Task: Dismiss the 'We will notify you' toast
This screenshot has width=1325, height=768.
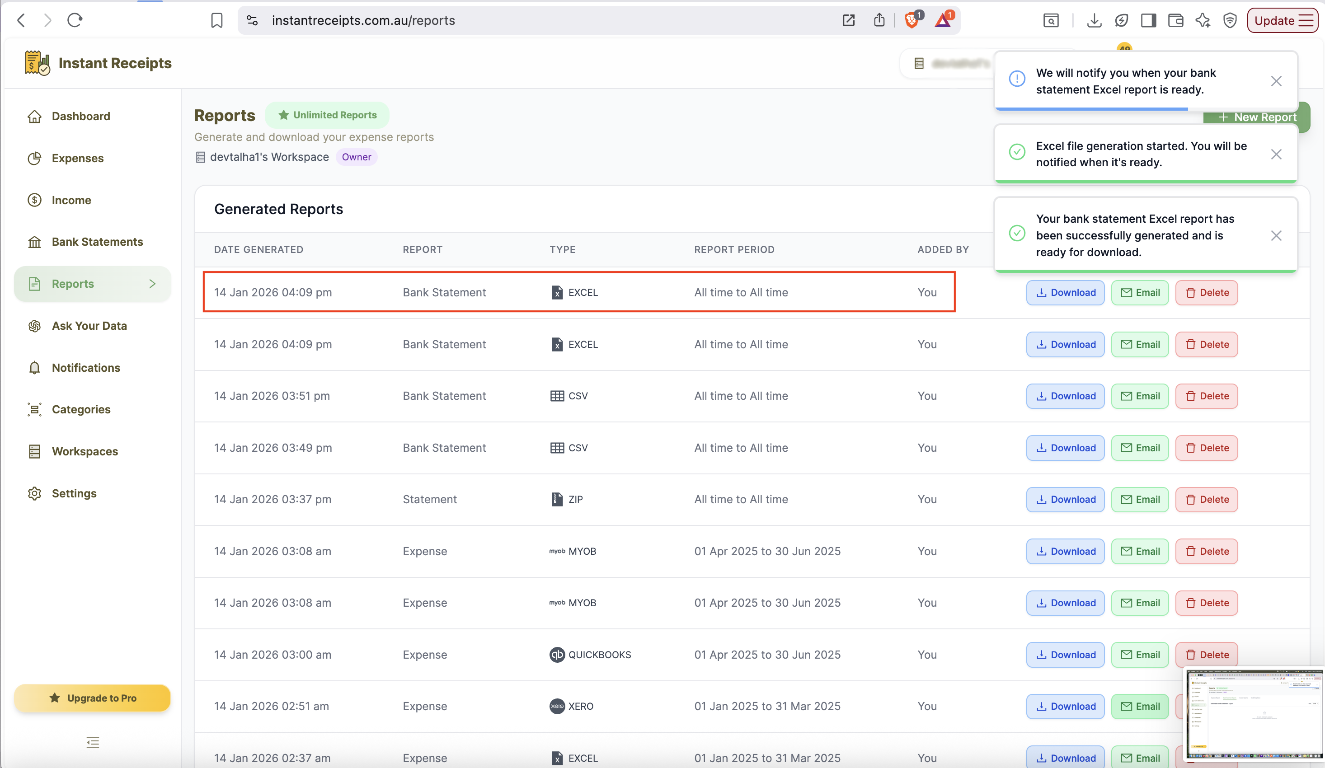Action: click(x=1276, y=81)
